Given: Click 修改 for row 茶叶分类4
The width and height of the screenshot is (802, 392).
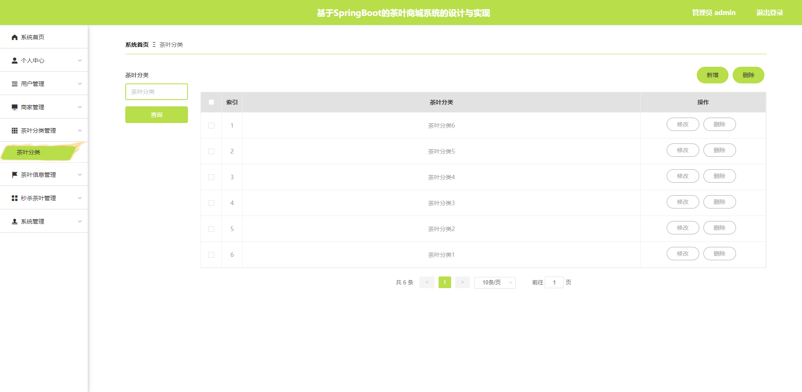Looking at the screenshot, I should tap(683, 176).
